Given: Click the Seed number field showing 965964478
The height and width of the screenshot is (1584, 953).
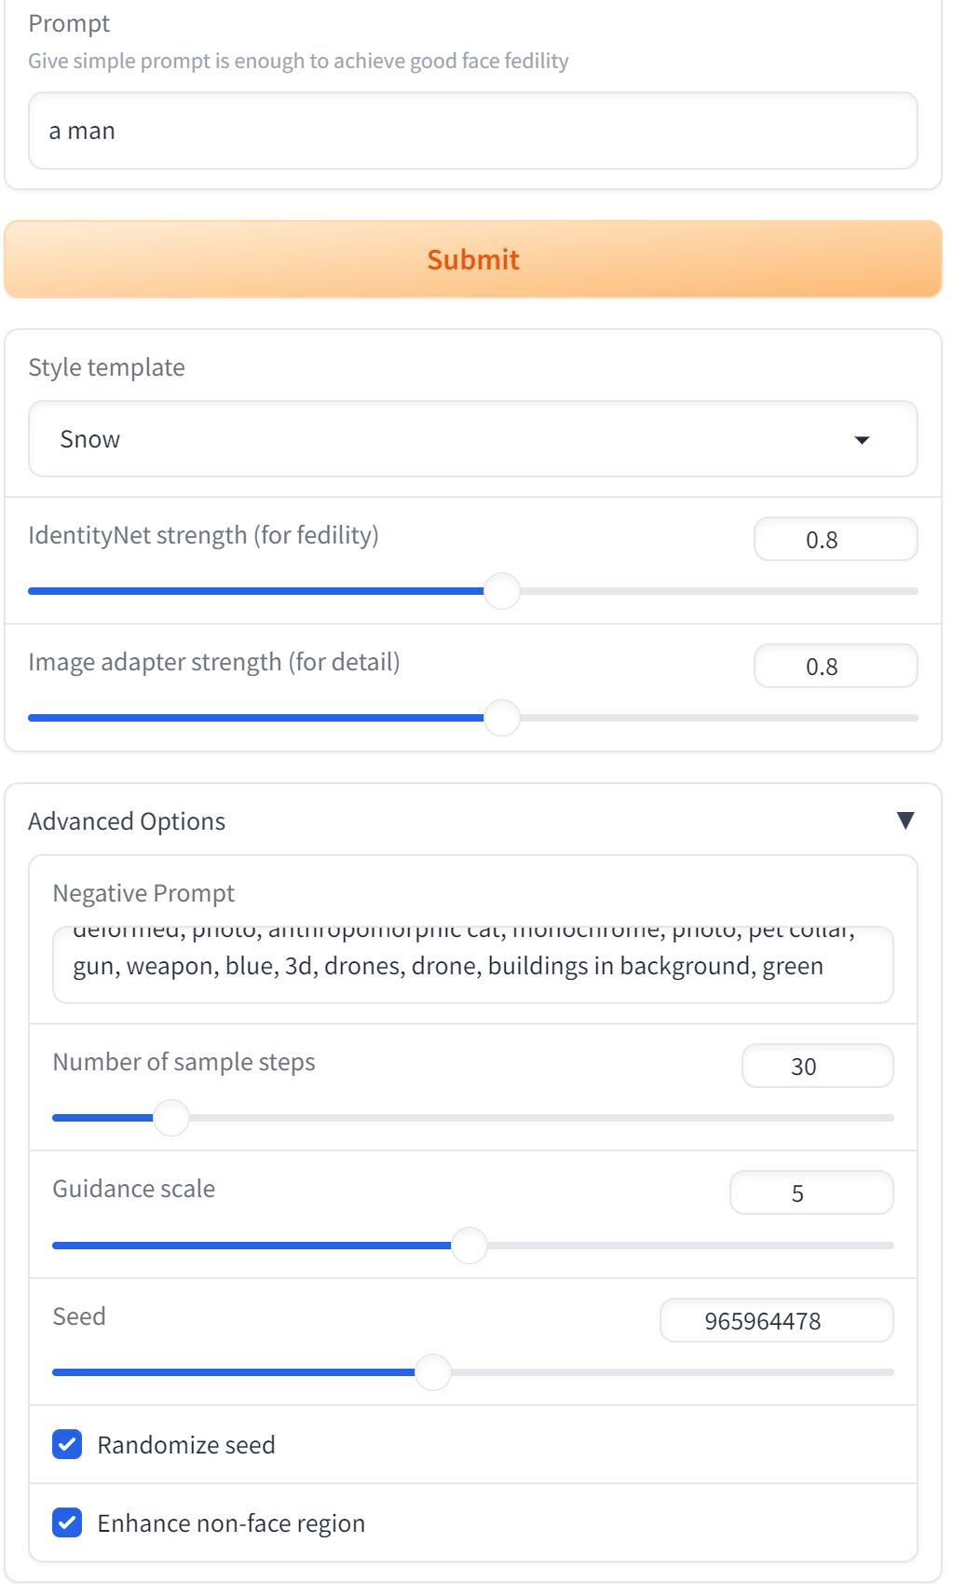Looking at the screenshot, I should point(777,1320).
